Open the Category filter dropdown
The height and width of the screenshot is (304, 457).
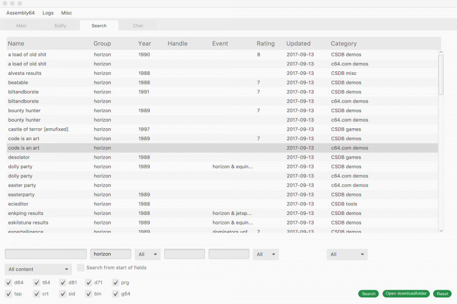[347, 254]
